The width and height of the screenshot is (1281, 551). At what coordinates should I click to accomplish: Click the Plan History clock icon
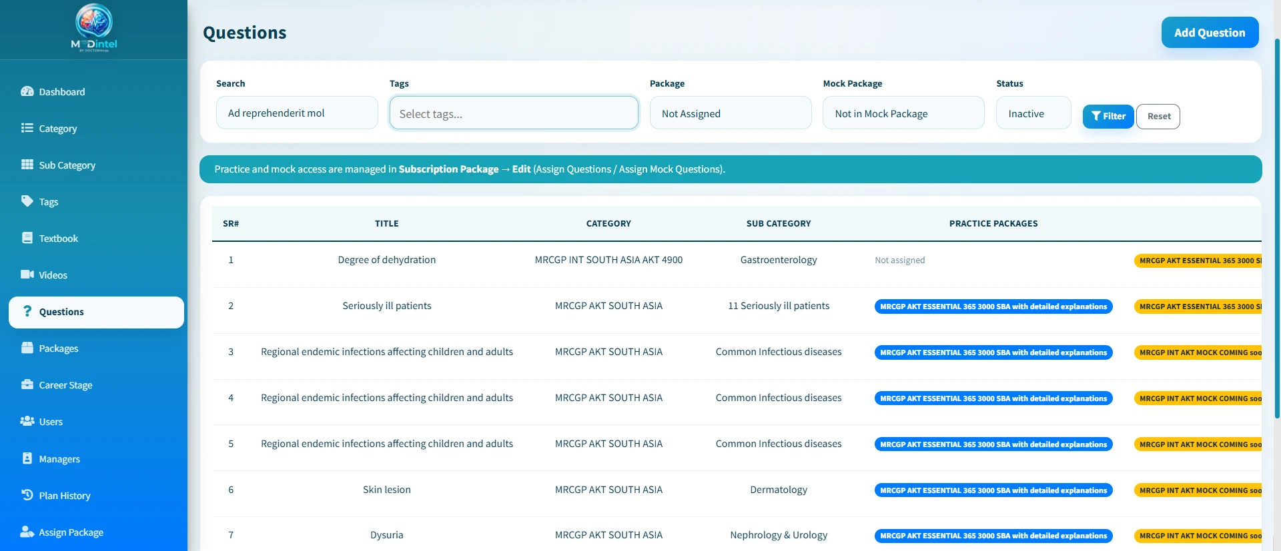(27, 495)
